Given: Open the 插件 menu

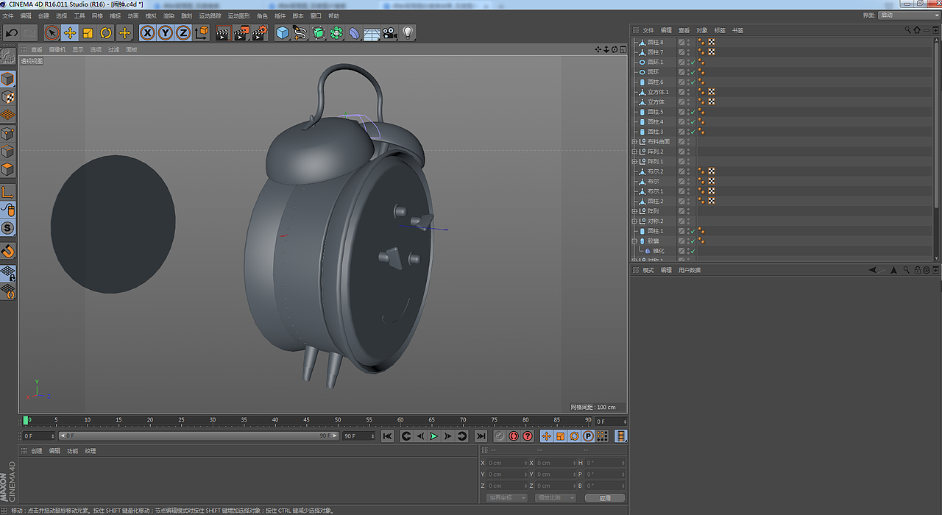Looking at the screenshot, I should click(280, 15).
